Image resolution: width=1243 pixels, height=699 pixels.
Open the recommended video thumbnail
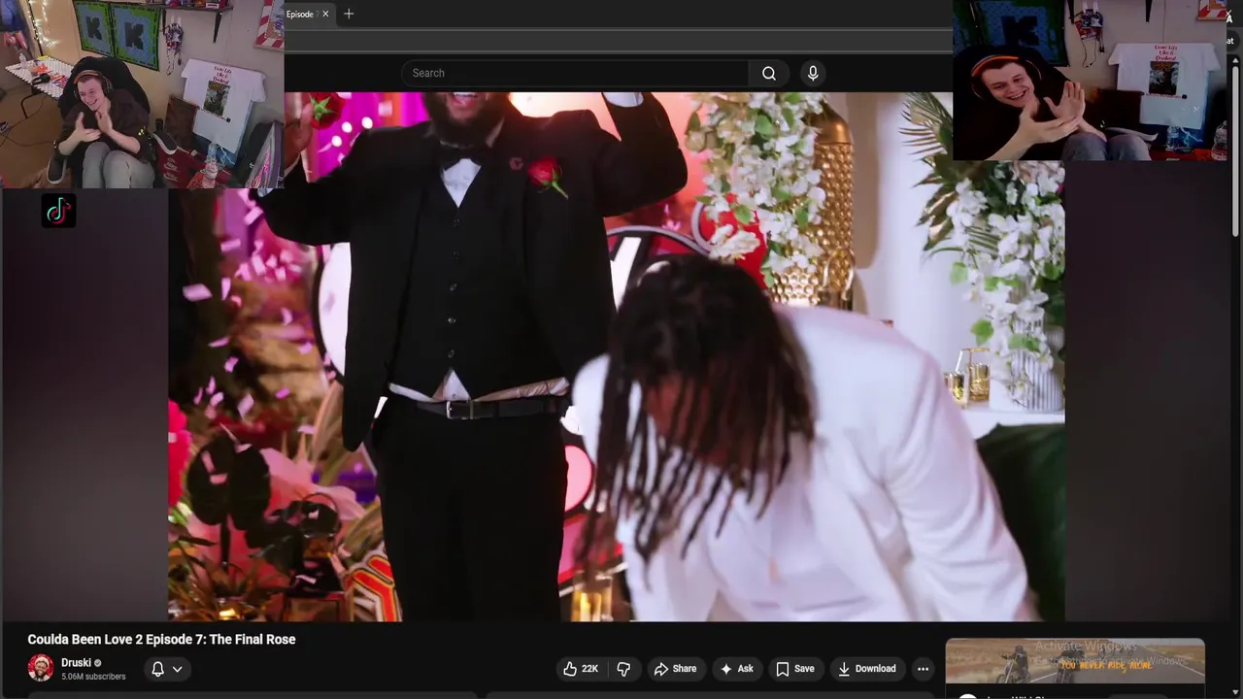[x=1075, y=661]
